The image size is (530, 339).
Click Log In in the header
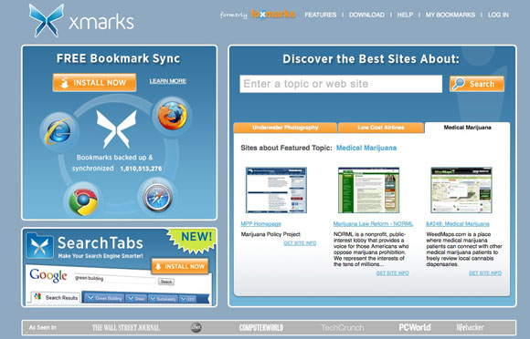pos(498,15)
